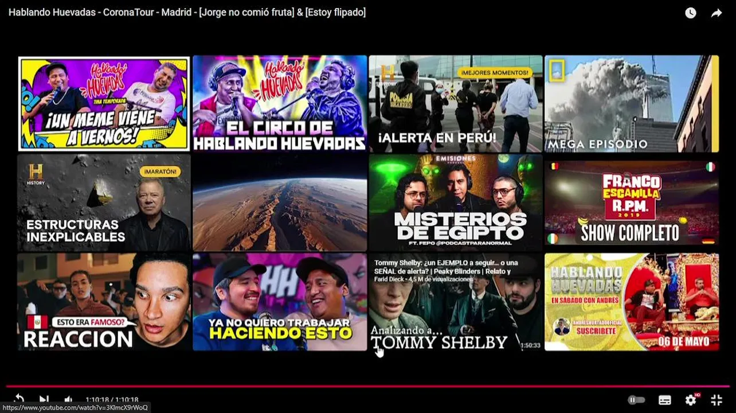Open the video title link at top

point(187,12)
